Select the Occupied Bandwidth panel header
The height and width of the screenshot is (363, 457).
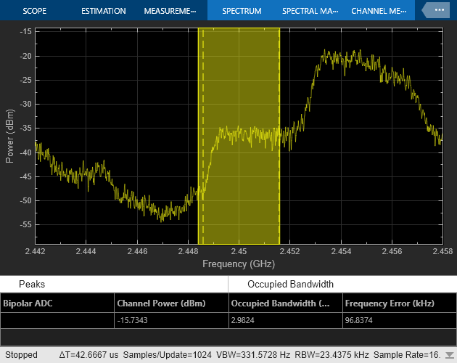click(x=290, y=284)
